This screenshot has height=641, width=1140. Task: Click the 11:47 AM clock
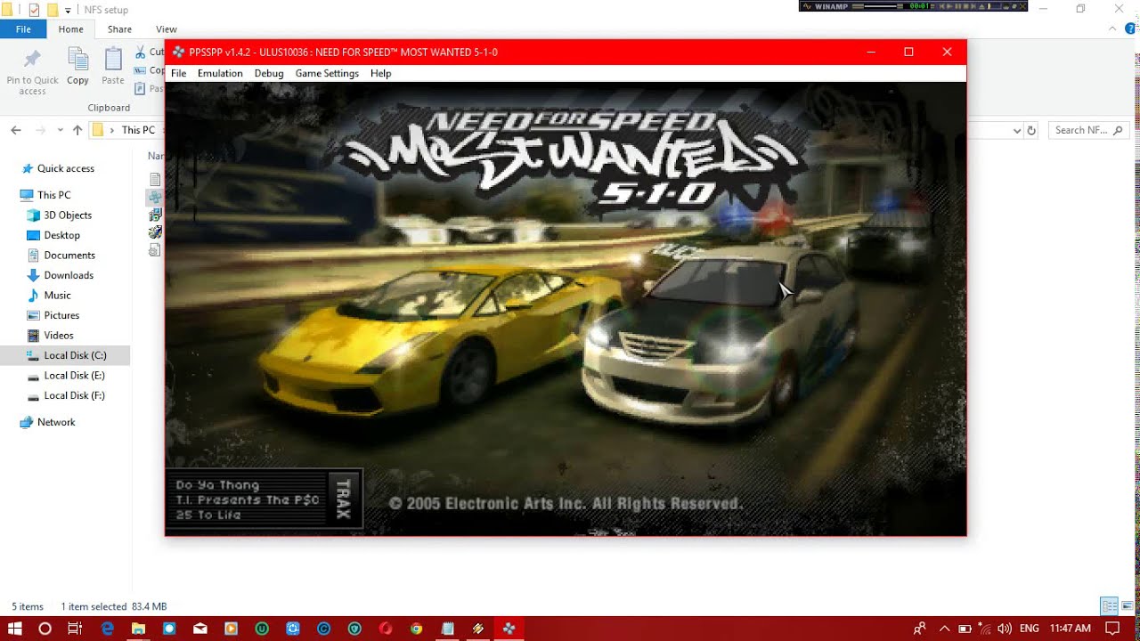tap(1070, 629)
